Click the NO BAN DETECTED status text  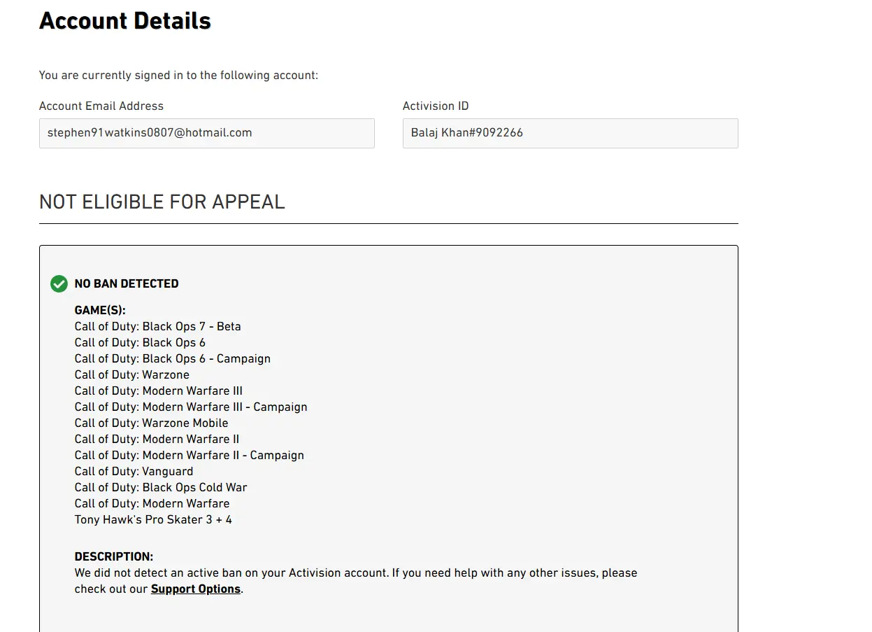[x=127, y=283]
